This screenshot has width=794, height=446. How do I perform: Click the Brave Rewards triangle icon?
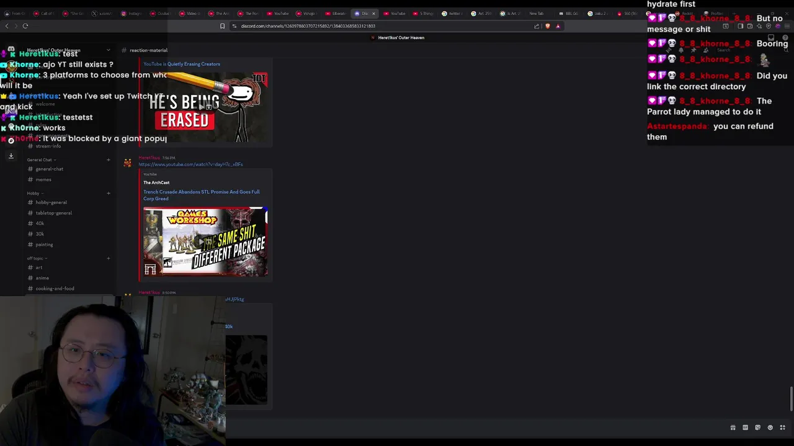coord(558,26)
